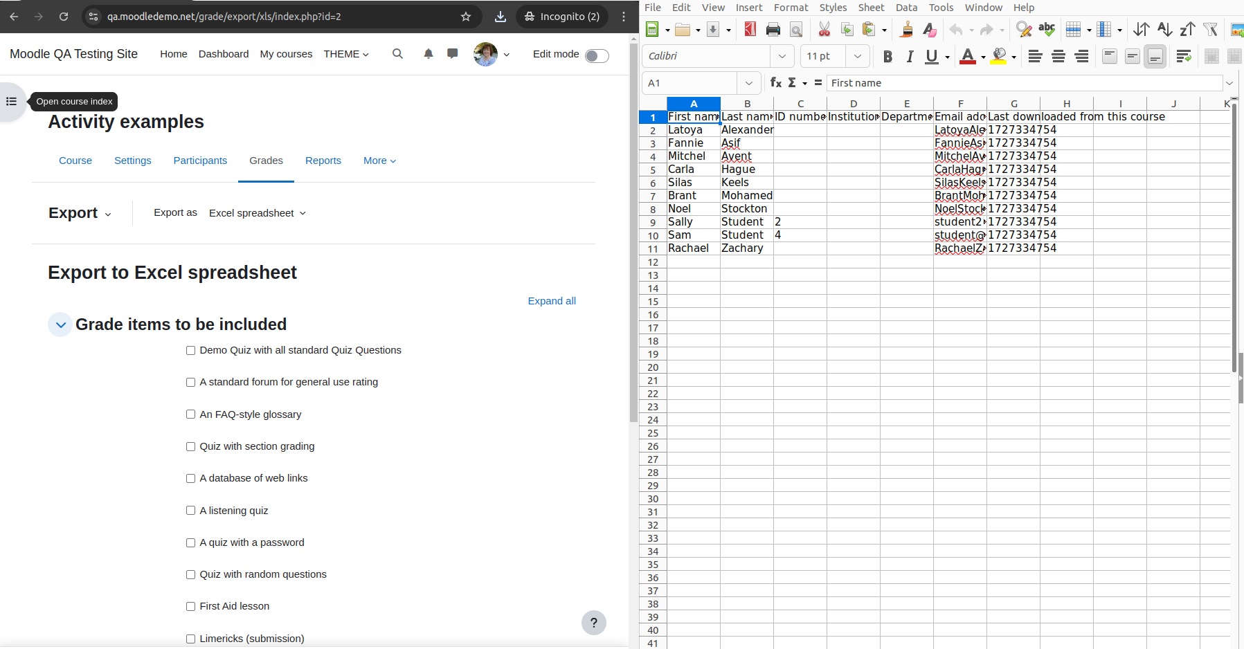Image resolution: width=1244 pixels, height=649 pixels.
Task: Check An FAQ-style glossary
Action: 190,414
